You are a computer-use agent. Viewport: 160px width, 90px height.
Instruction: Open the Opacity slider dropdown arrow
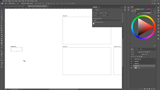[149, 54]
